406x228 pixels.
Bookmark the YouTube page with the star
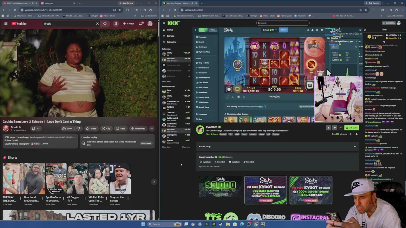pyautogui.click(x=120, y=10)
